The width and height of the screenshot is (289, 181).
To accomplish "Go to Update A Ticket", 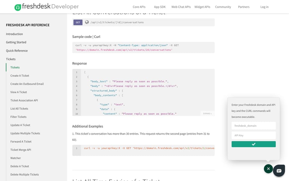I will (x=20, y=125).
